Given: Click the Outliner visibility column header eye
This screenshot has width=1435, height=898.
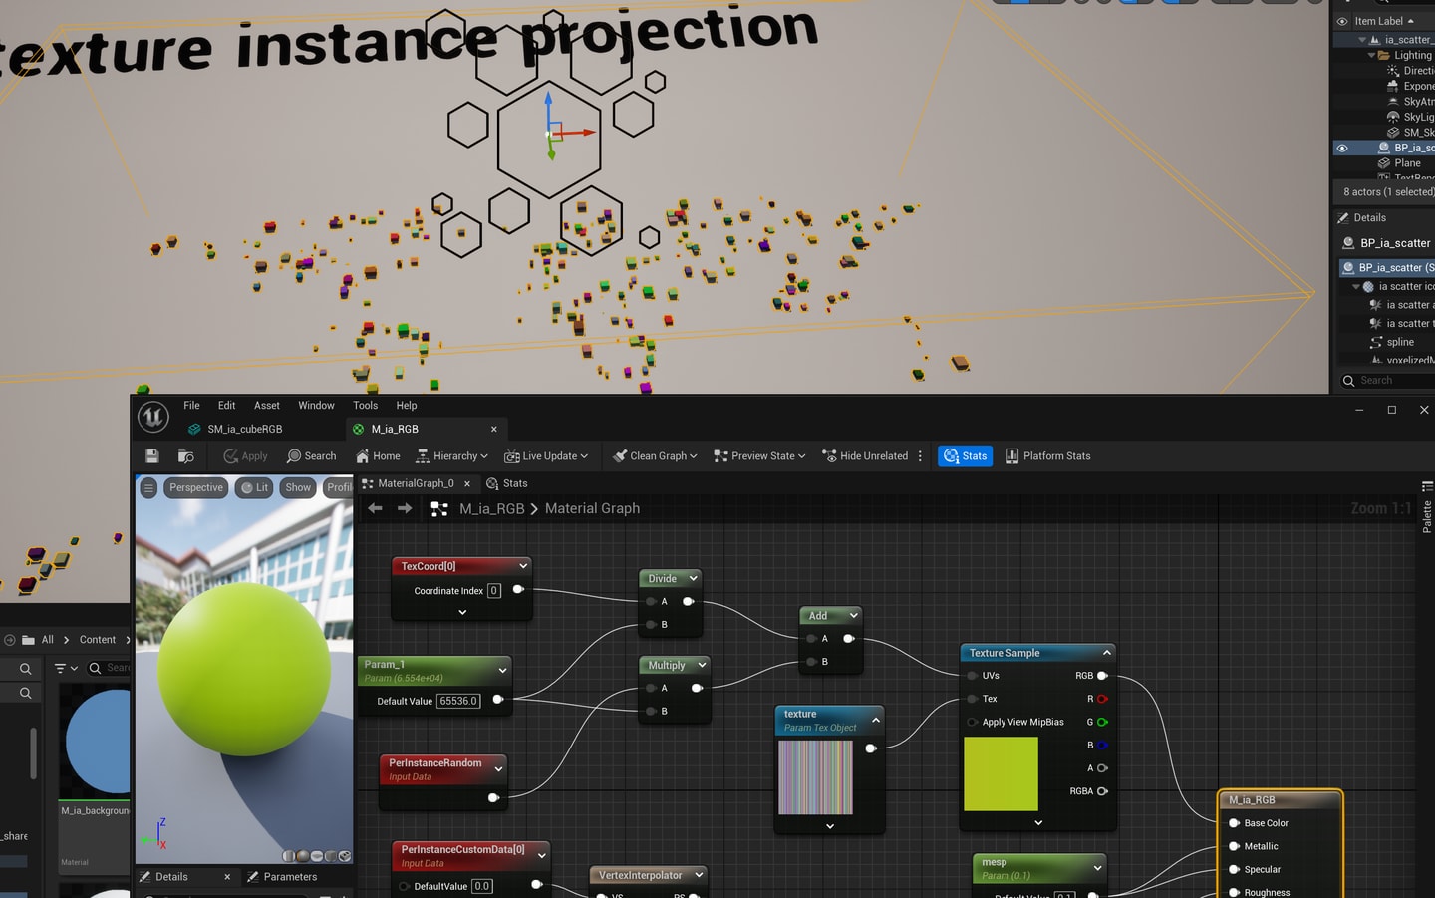Looking at the screenshot, I should [x=1342, y=21].
